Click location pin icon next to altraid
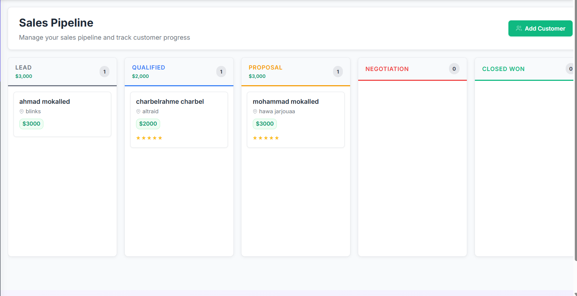The image size is (577, 296). [138, 111]
